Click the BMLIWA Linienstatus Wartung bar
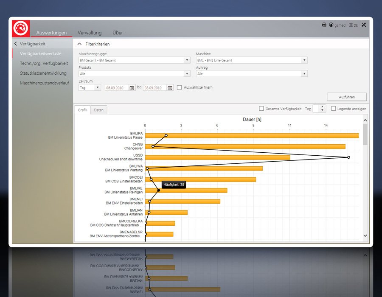This screenshot has height=297, width=382. point(204,168)
